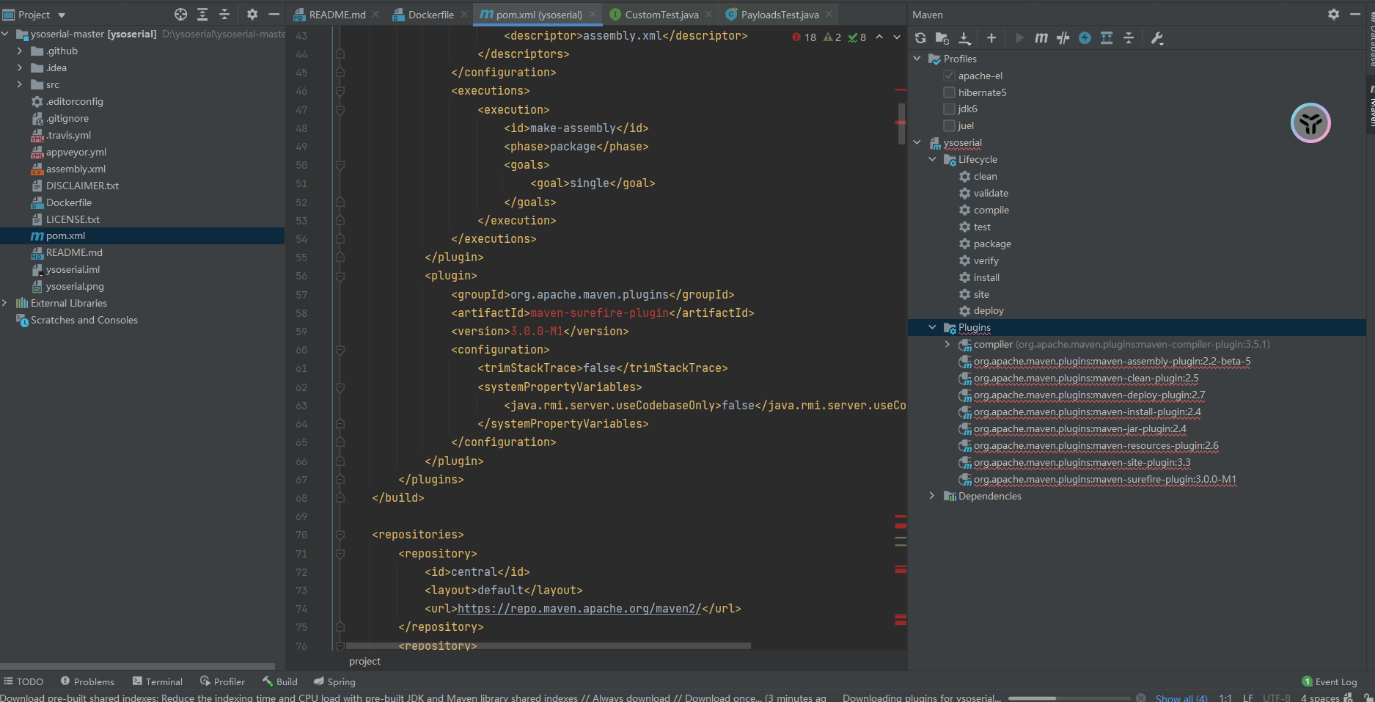Hide the Maven tool window
Viewport: 1375px width, 702px height.
(1355, 14)
